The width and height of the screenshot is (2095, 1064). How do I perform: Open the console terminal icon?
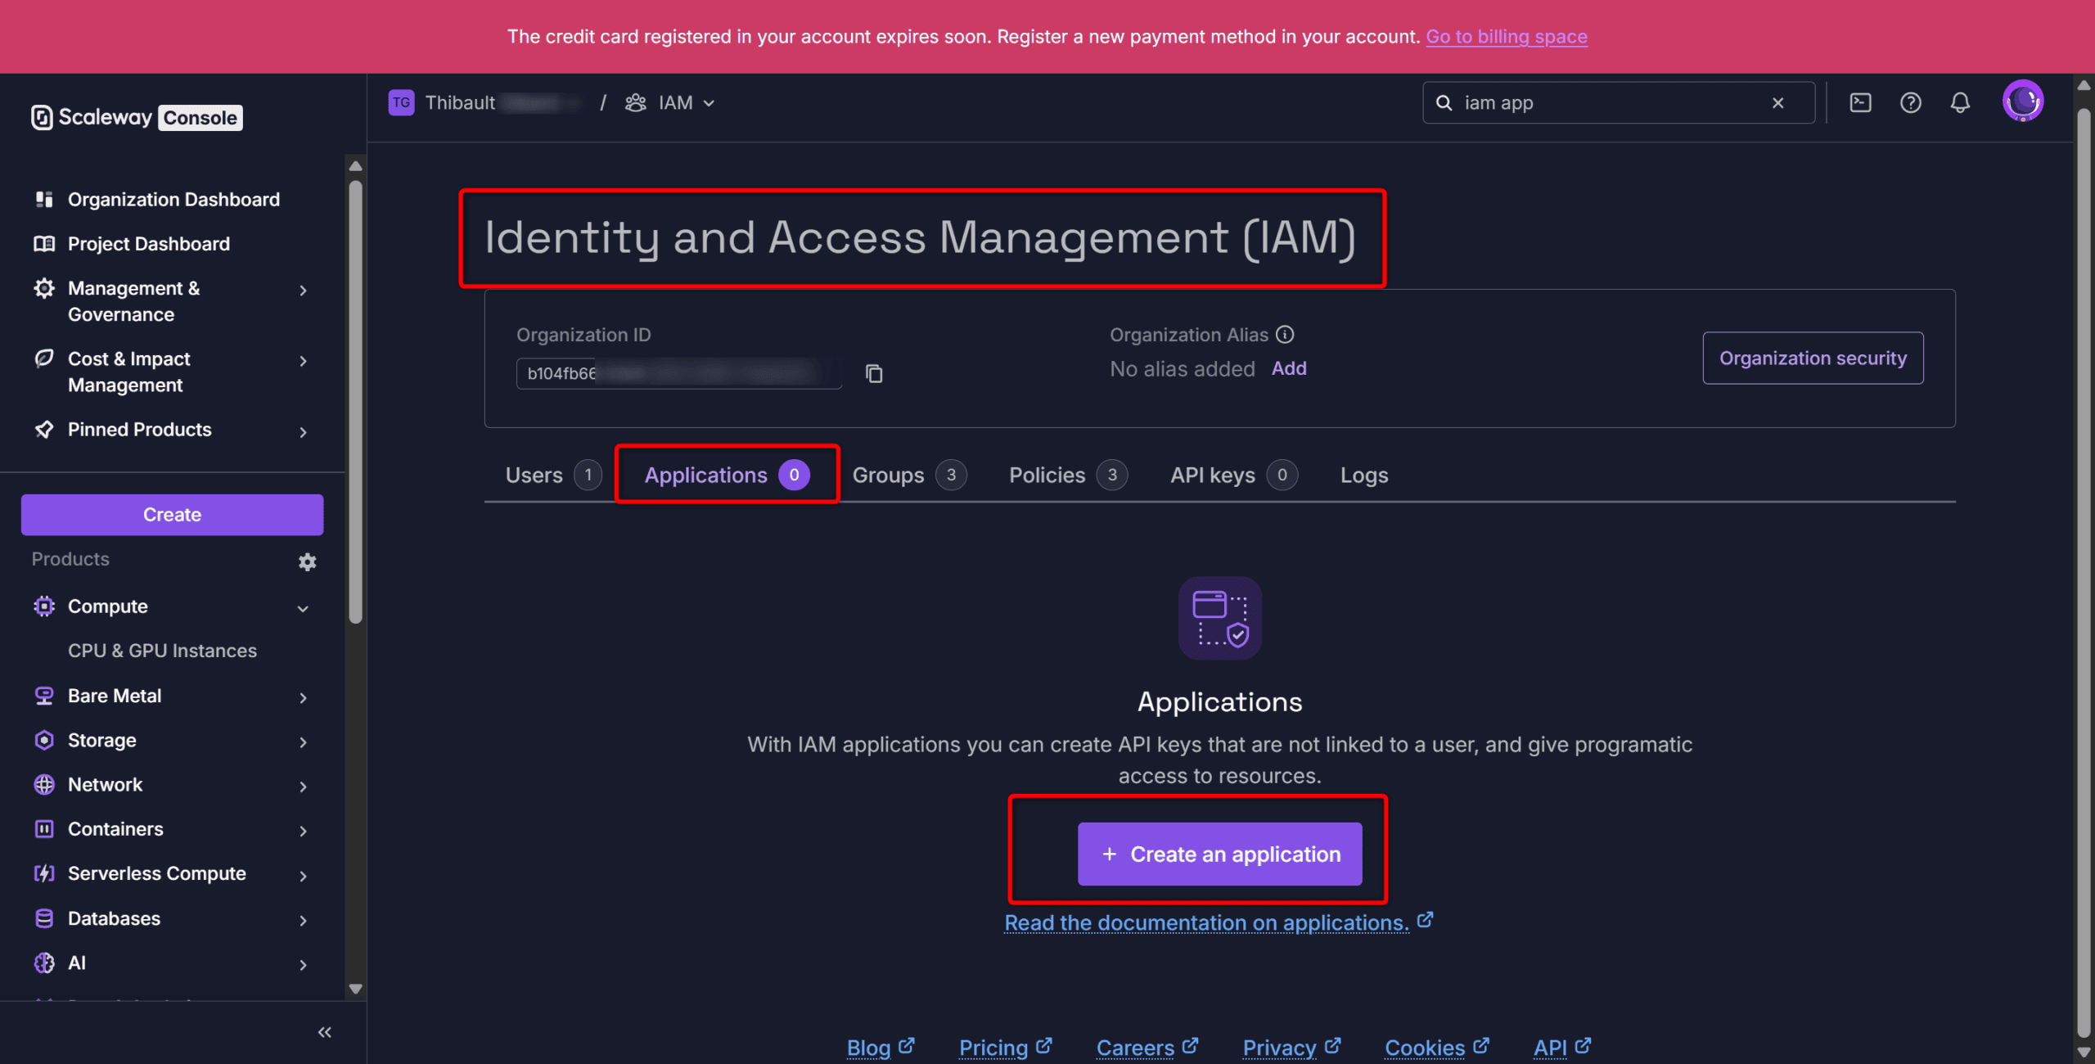[x=1860, y=102]
